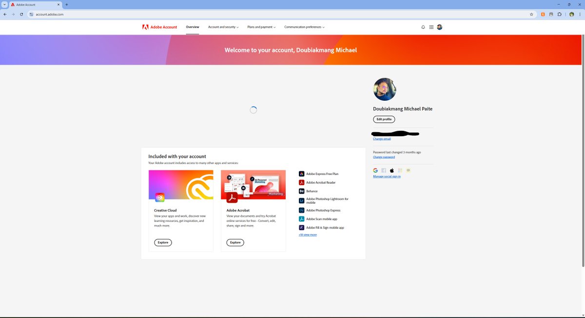This screenshot has width=585, height=318.
Task: Click the Adobe Acrobat red app icon
Action: 232,197
